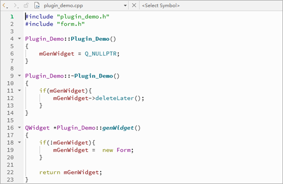
Task: Close the plugin_demo.cpp document
Action: click(134, 6)
